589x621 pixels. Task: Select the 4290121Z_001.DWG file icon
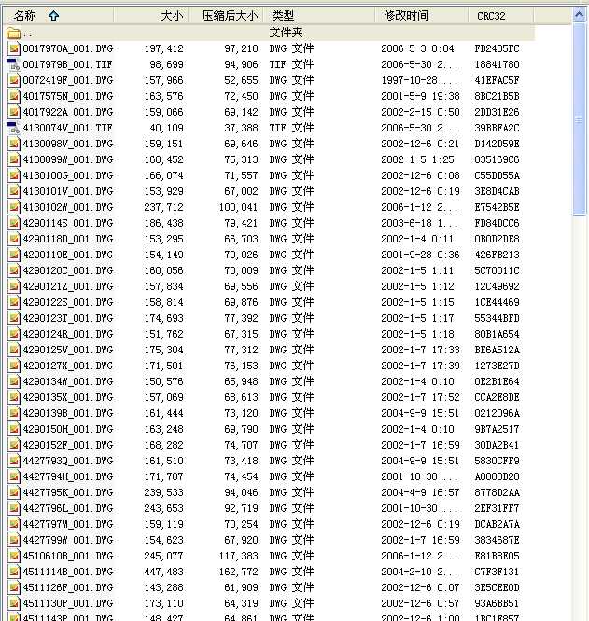click(x=14, y=286)
